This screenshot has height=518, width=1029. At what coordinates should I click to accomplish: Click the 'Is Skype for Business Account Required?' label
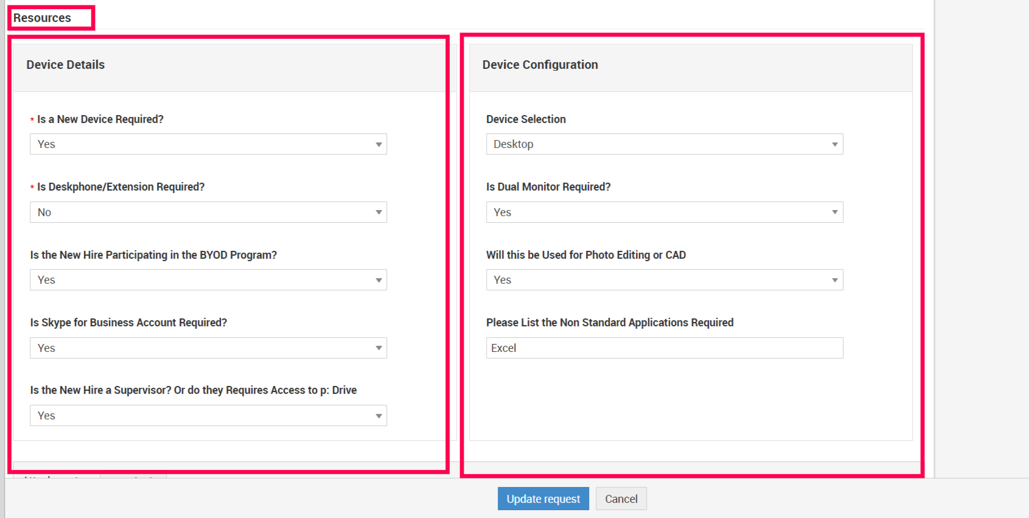(x=128, y=323)
